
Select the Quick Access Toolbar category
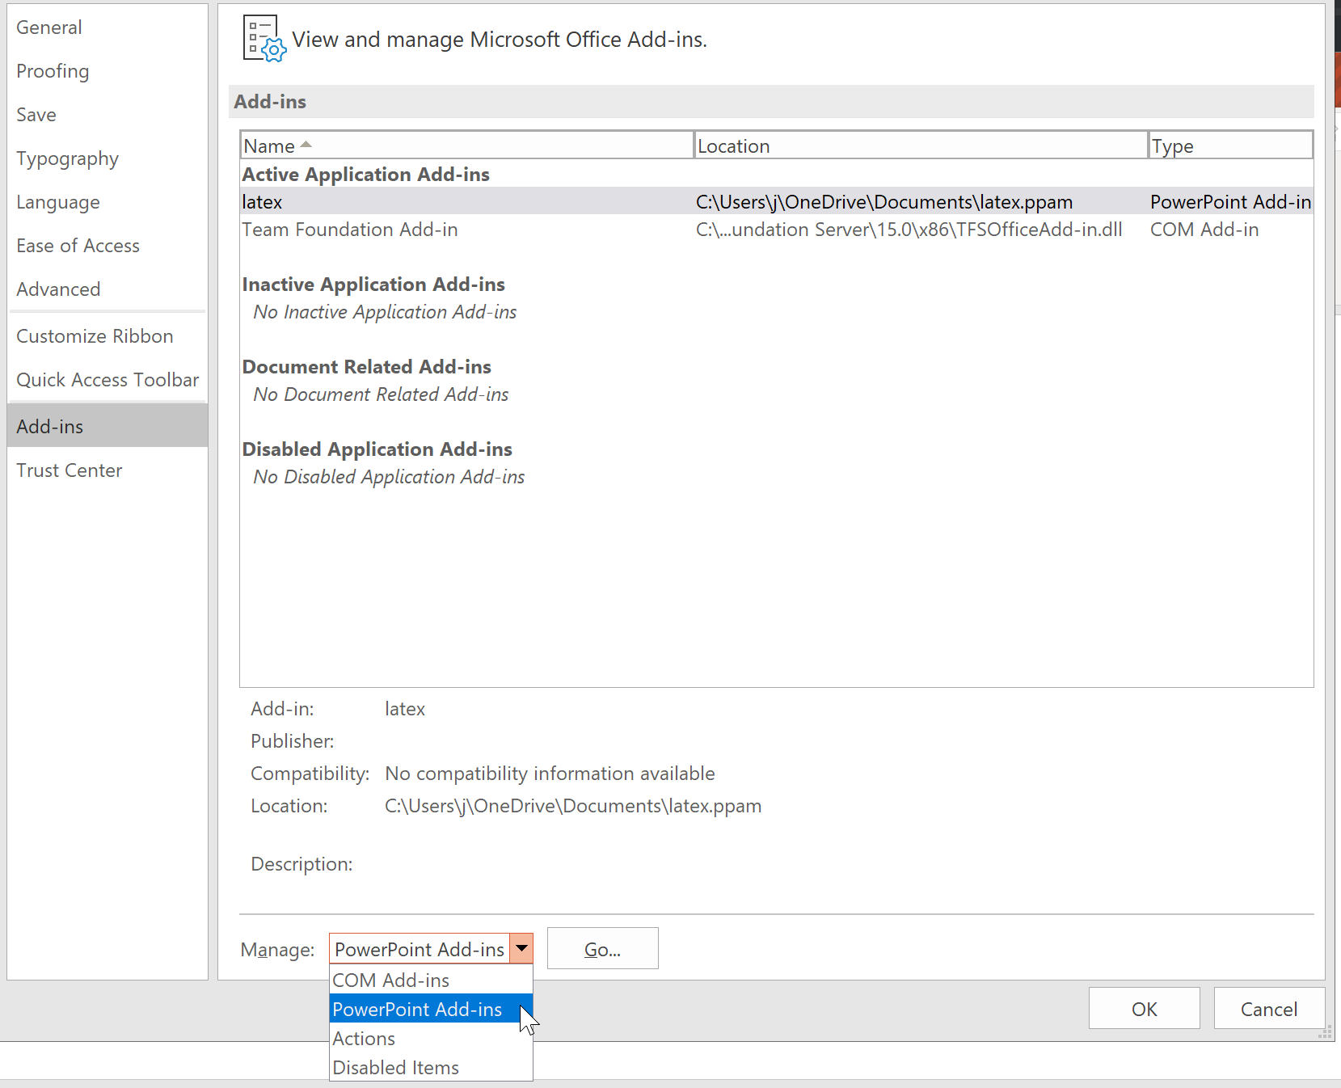click(x=108, y=380)
